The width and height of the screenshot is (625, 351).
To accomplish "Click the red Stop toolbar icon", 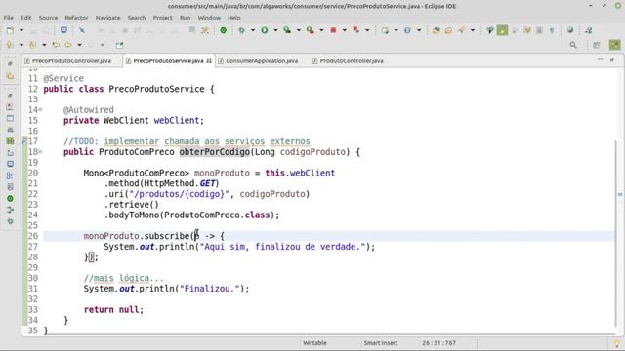I will coord(333,30).
